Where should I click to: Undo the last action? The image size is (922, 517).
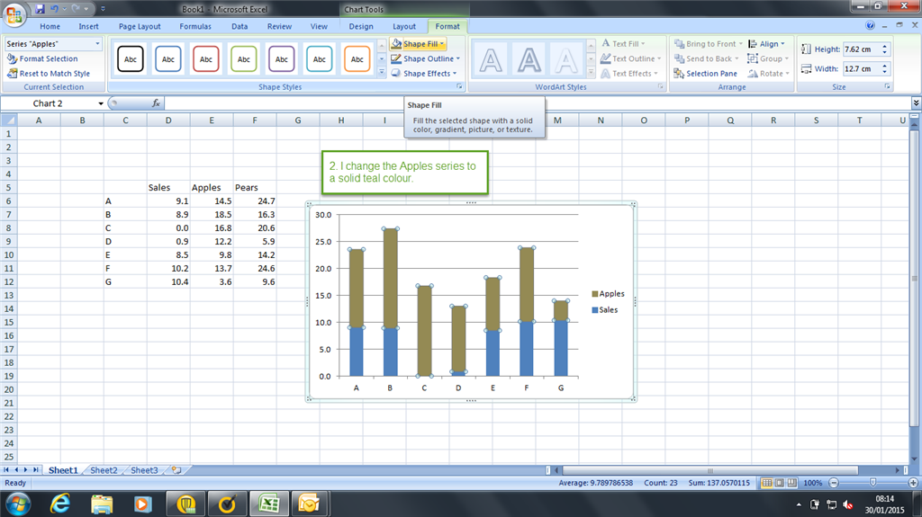click(54, 9)
